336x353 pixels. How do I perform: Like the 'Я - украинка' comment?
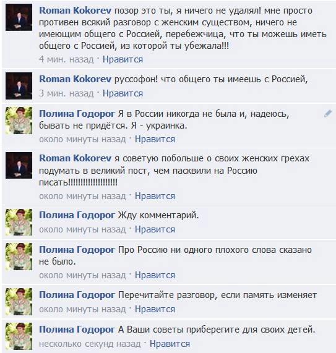155,139
